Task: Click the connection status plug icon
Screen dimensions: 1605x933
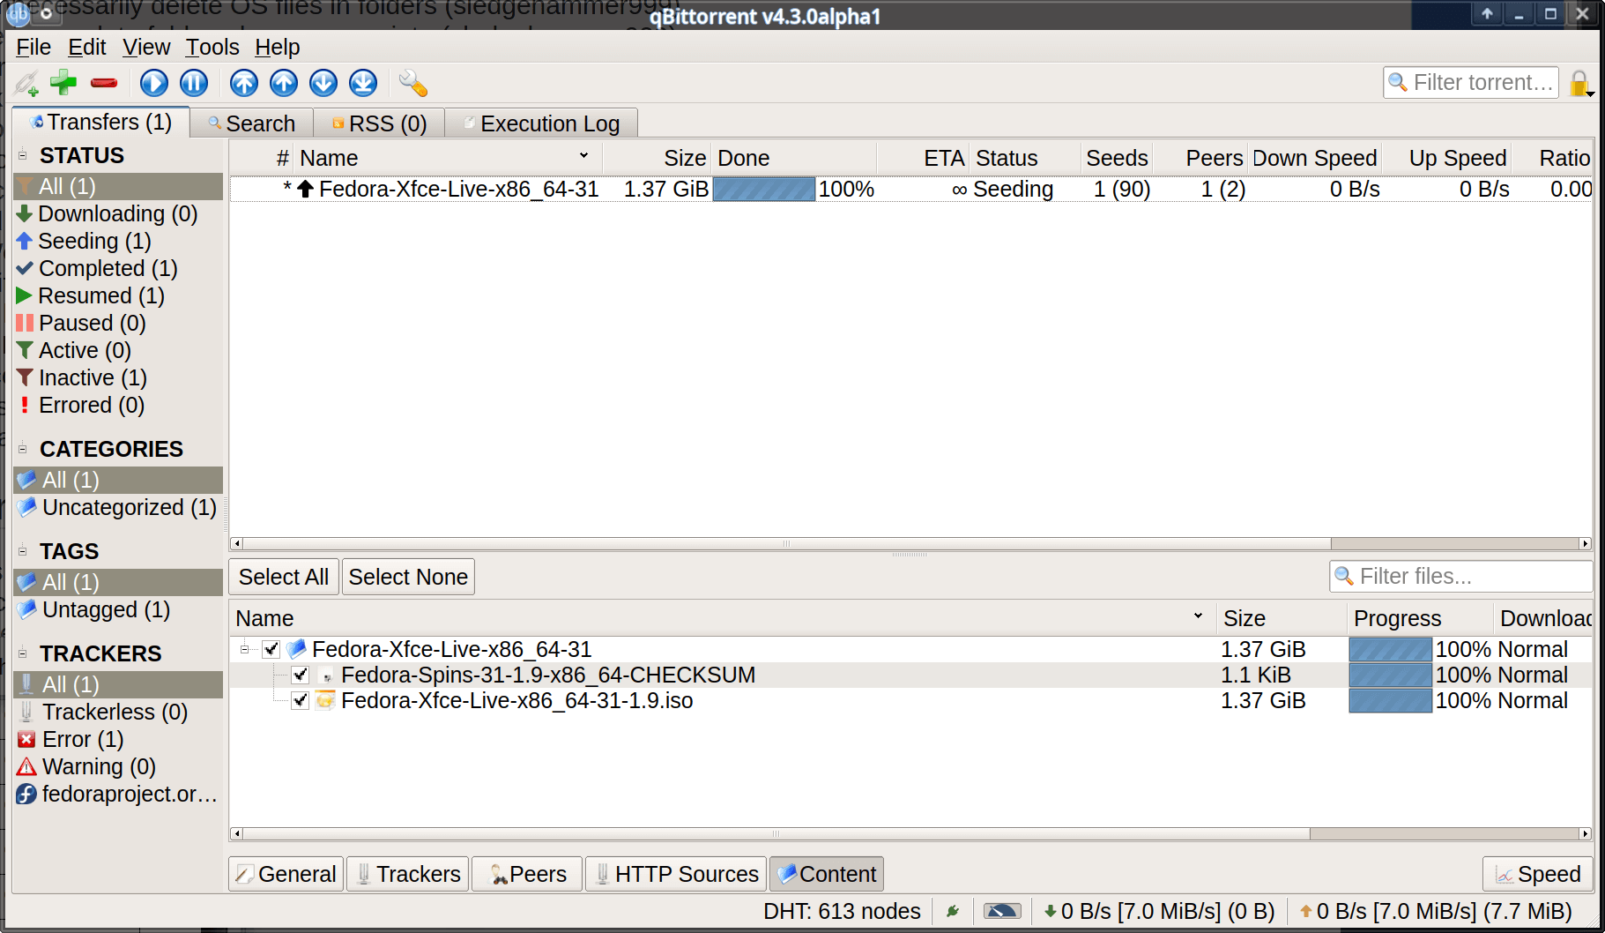Action: (x=953, y=911)
